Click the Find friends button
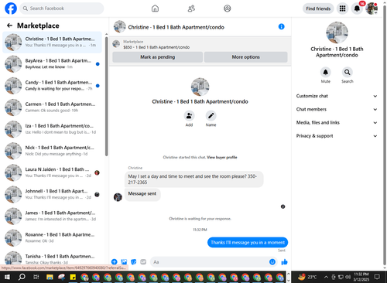 pyautogui.click(x=318, y=9)
